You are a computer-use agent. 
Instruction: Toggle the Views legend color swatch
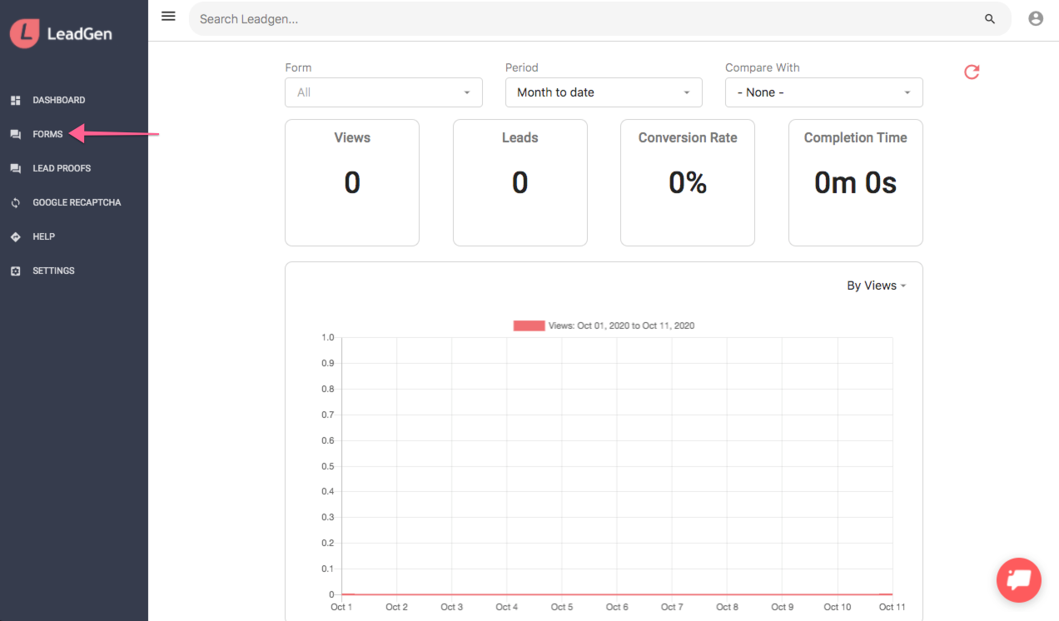pyautogui.click(x=529, y=325)
